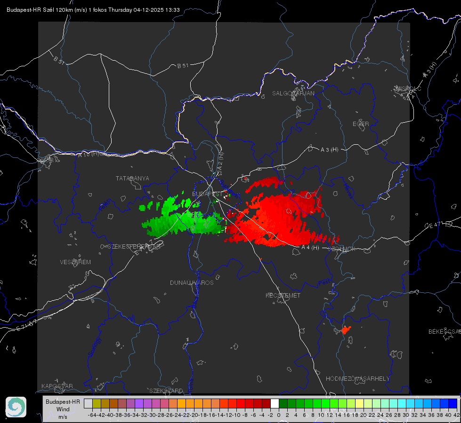
Task: Pick the yellow swatch above legend value 18
Action: pyautogui.click(x=359, y=403)
